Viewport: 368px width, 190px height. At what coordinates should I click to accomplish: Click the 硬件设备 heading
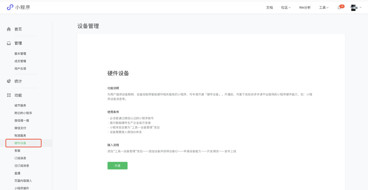(118, 73)
